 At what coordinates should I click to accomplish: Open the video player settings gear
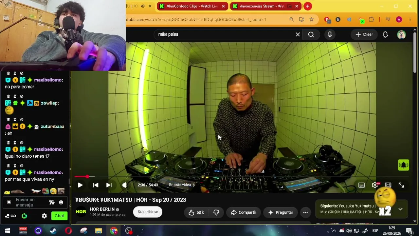[375, 185]
